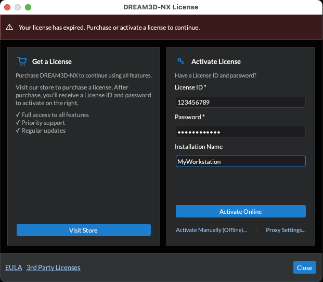
Task: Open Proxy Settings link
Action: point(286,230)
